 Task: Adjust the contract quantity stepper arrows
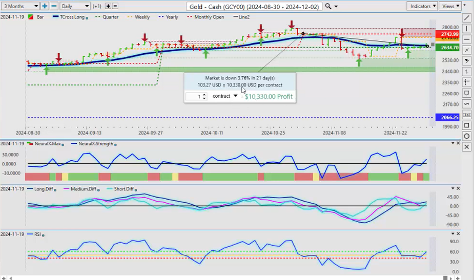point(204,97)
